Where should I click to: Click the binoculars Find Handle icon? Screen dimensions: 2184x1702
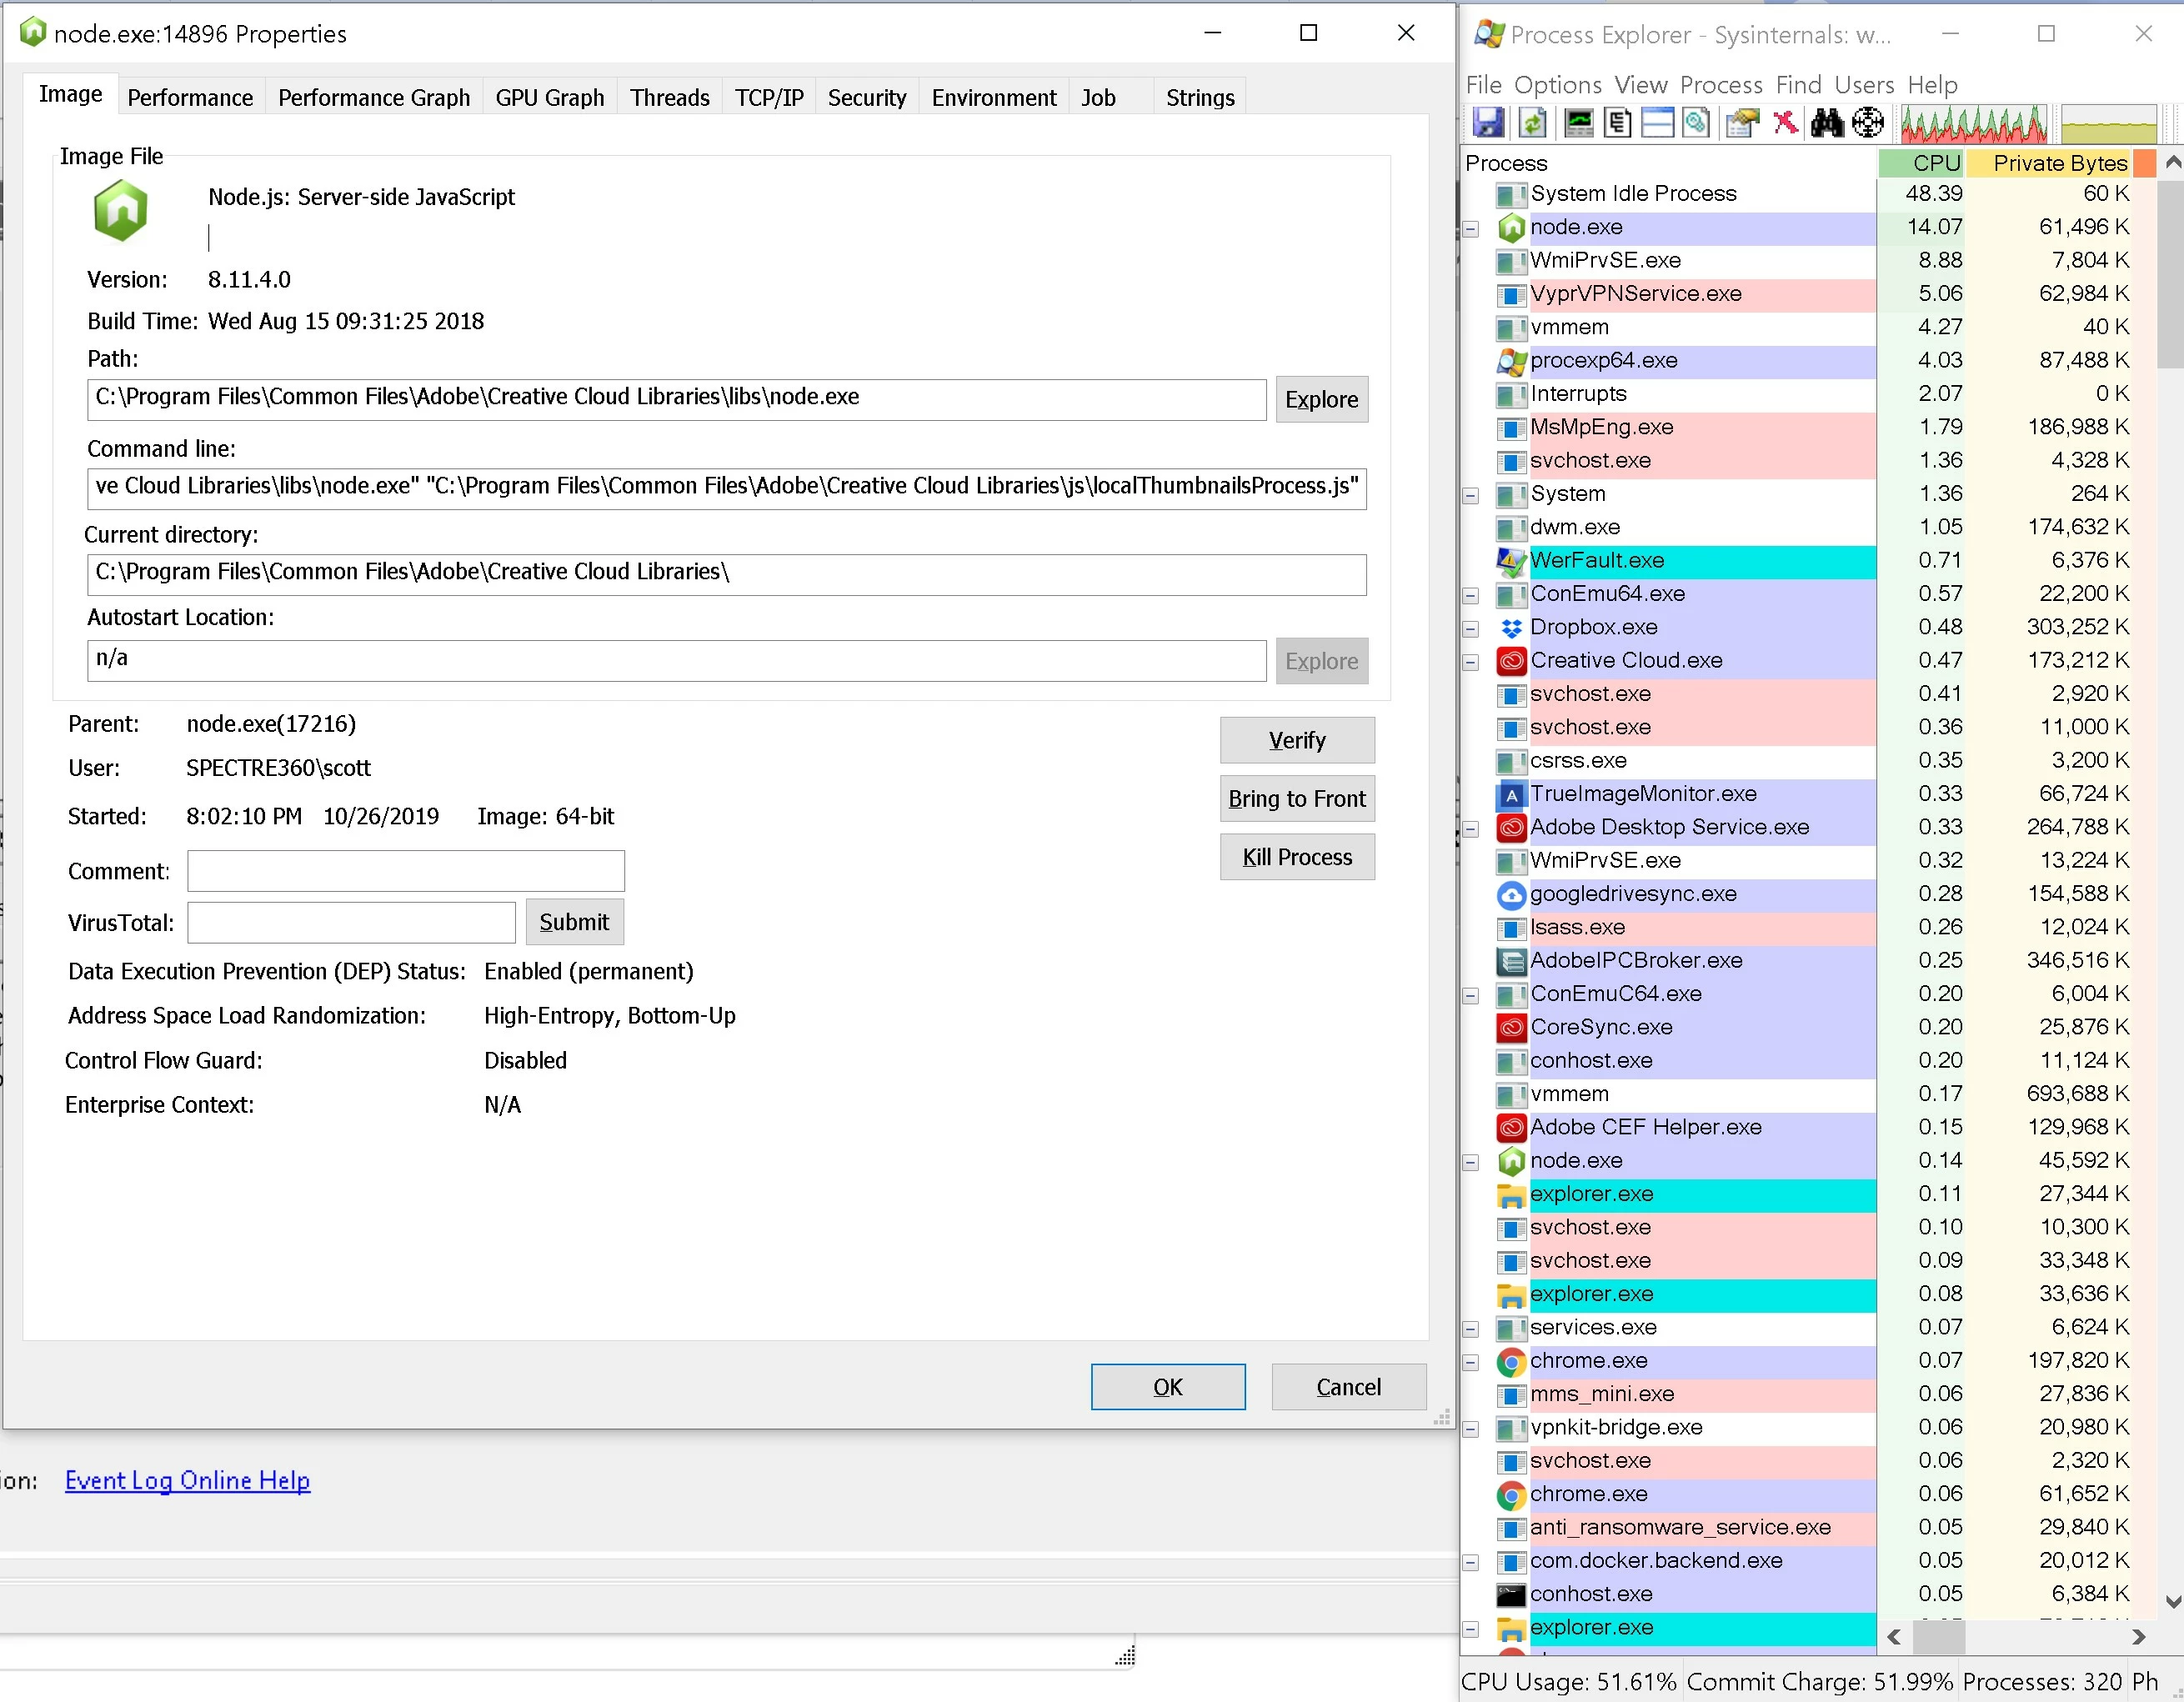click(x=1827, y=123)
